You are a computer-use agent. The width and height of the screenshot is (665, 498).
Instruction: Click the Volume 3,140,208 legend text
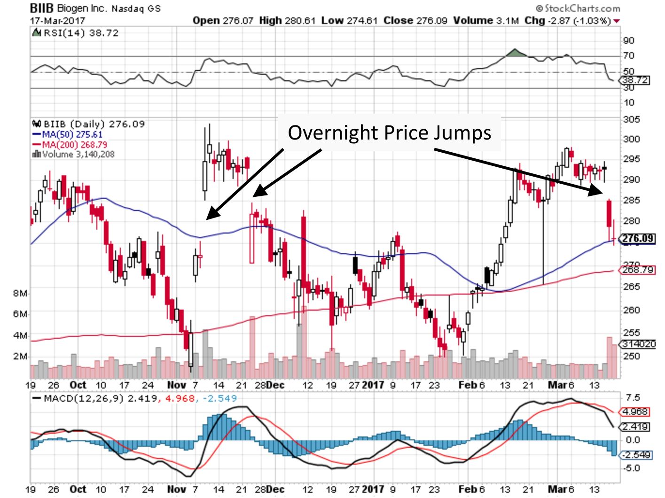[x=78, y=154]
